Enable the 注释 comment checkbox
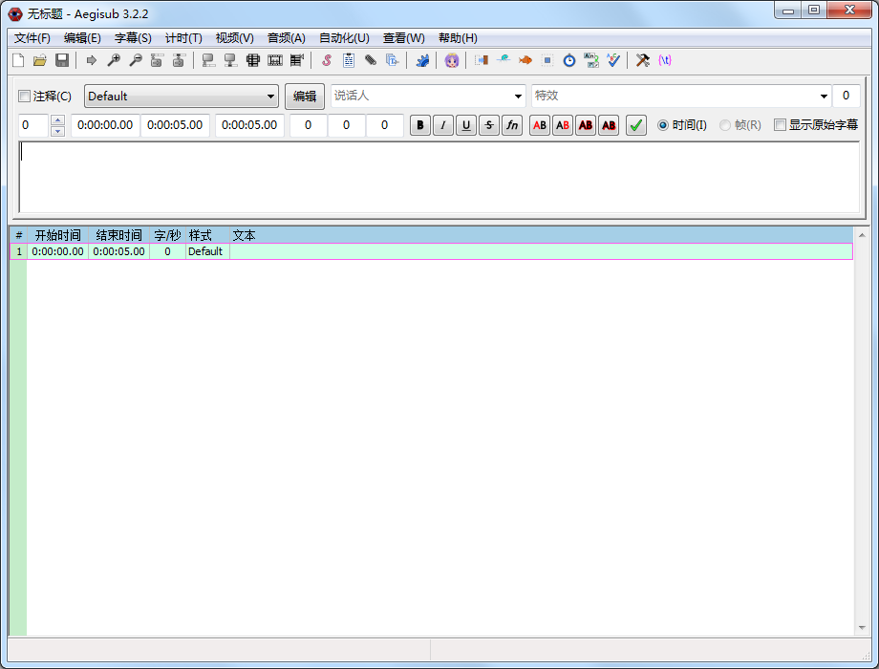Screen dimensions: 879x669 (25, 97)
